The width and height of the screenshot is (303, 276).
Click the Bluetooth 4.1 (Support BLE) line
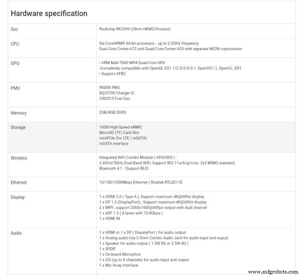tap(124, 169)
